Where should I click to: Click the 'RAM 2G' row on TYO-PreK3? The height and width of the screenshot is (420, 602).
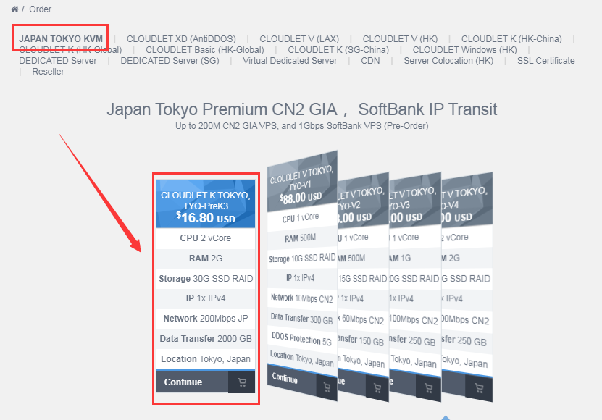click(x=206, y=259)
